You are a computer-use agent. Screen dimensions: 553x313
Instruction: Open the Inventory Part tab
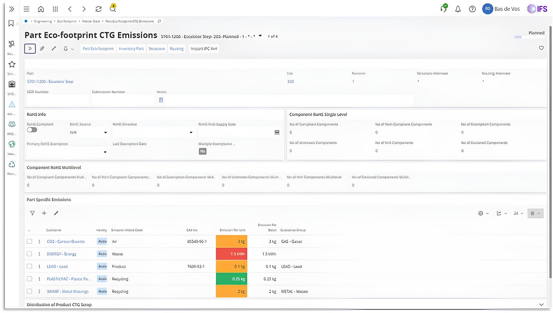[x=131, y=49]
